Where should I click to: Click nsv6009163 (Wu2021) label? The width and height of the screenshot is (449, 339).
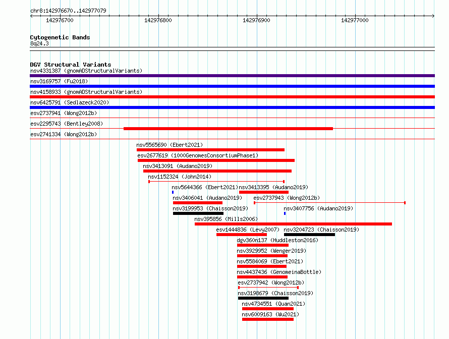pyautogui.click(x=270, y=314)
